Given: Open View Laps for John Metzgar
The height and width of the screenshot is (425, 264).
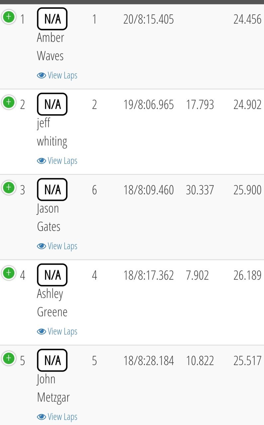Looking at the screenshot, I should [57, 417].
